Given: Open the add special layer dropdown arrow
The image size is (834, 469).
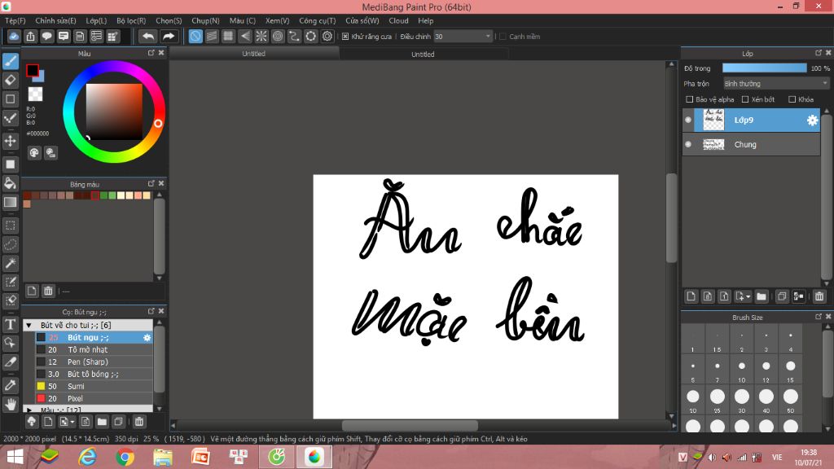Looking at the screenshot, I should click(748, 296).
